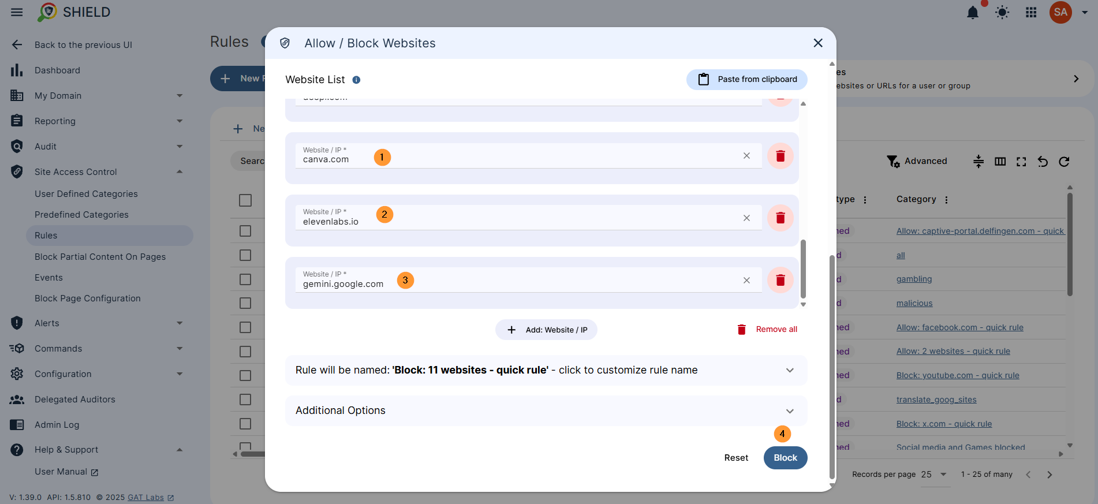Open Block Partial Content On Pages
The image size is (1098, 504).
pos(100,257)
